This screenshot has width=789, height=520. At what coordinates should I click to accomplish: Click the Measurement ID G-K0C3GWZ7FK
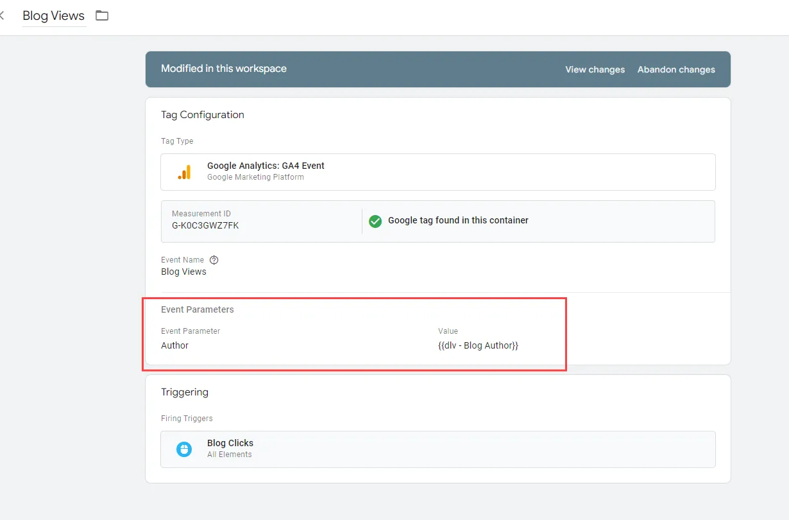click(x=205, y=225)
